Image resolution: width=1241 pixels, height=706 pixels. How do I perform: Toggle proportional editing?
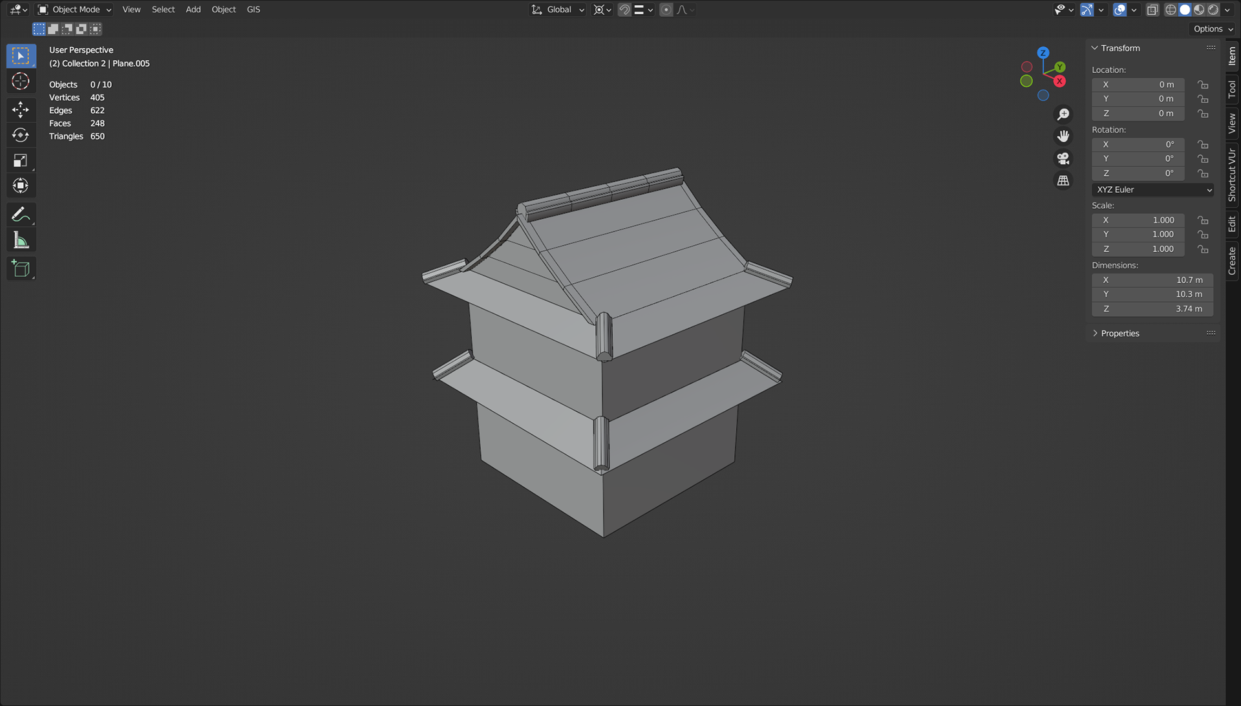(x=666, y=10)
